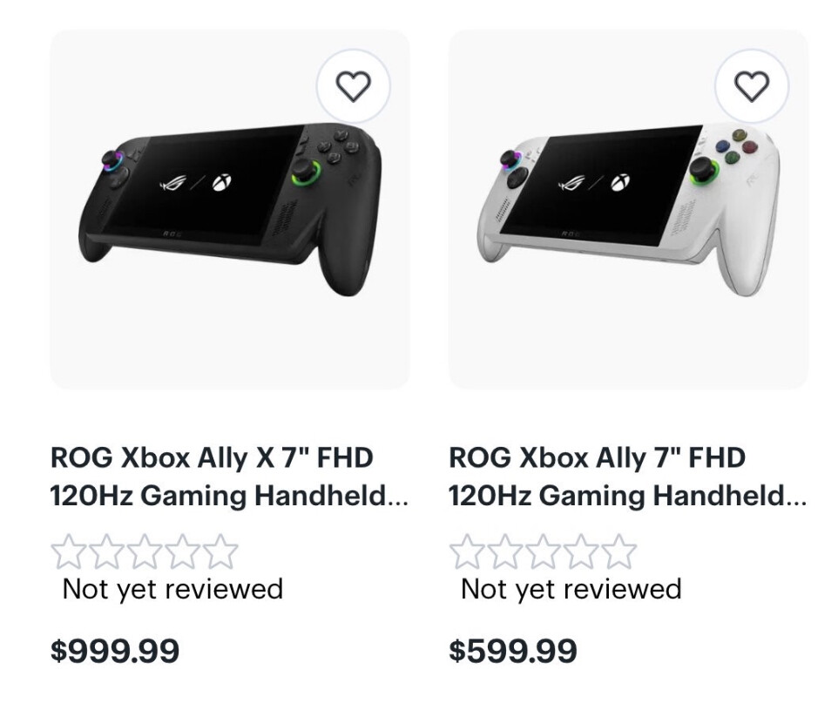Viewport: 838px width, 710px height.
Task: Click third rating star under Ally X
Action: pos(144,552)
